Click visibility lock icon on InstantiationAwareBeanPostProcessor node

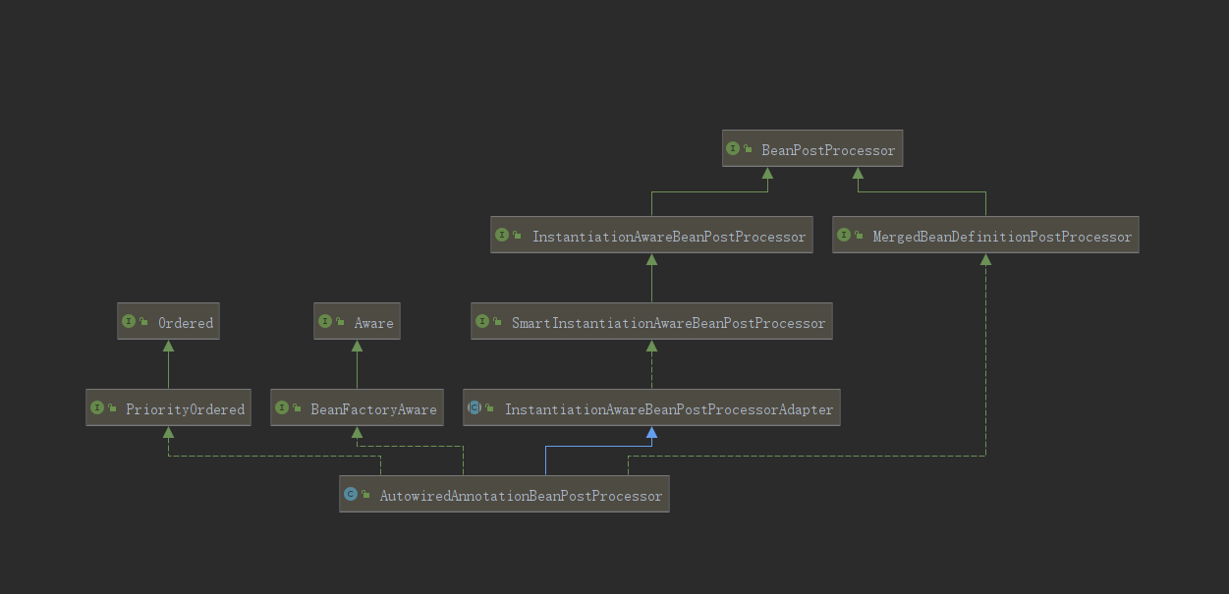(x=517, y=237)
